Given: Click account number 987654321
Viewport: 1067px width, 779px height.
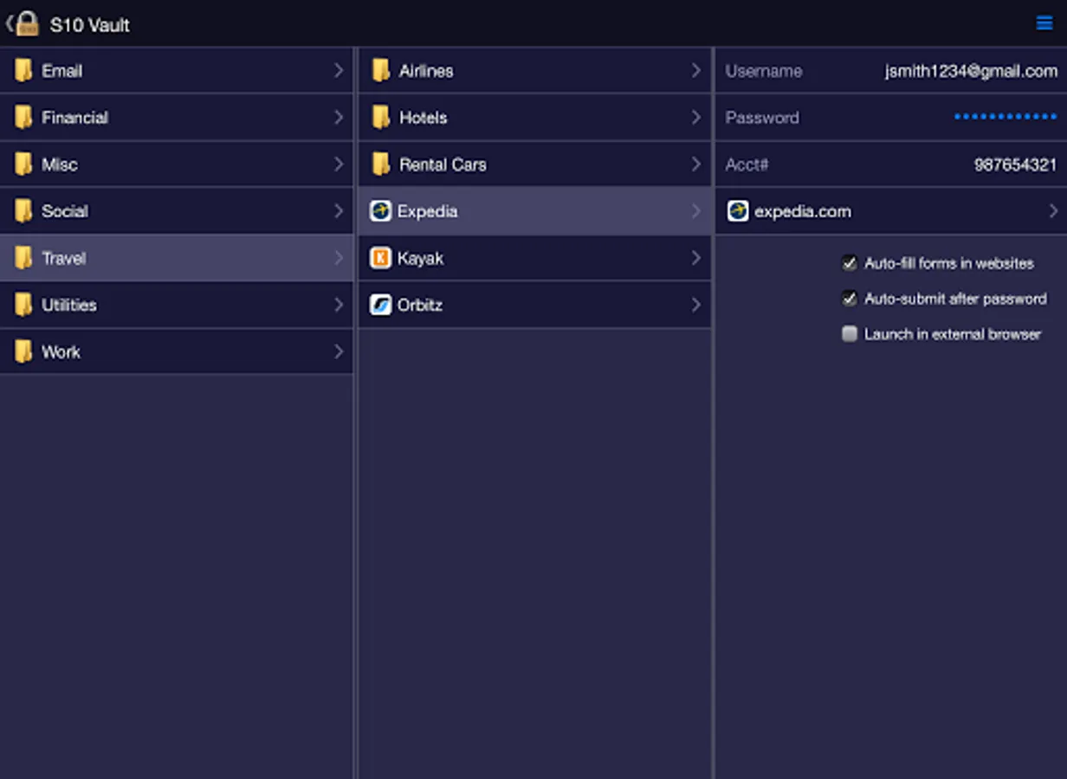Looking at the screenshot, I should click(x=1015, y=164).
